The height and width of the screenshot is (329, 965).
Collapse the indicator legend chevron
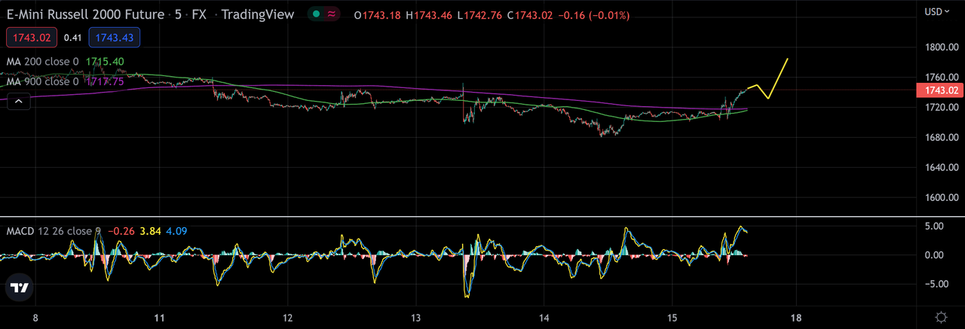tap(19, 102)
